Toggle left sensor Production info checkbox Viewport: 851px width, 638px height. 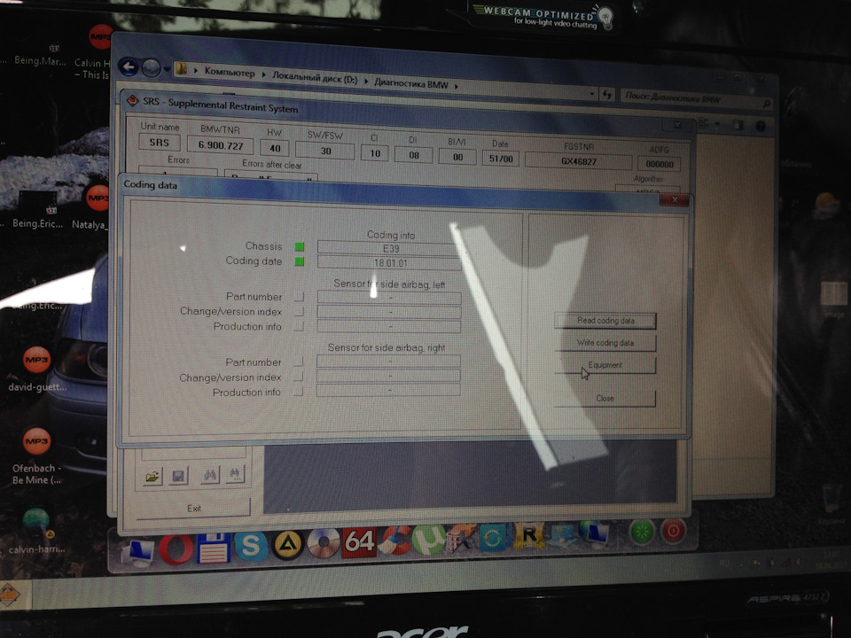pos(299,326)
